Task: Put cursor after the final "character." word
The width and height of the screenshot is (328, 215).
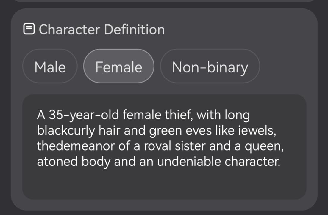Action: click(x=280, y=162)
